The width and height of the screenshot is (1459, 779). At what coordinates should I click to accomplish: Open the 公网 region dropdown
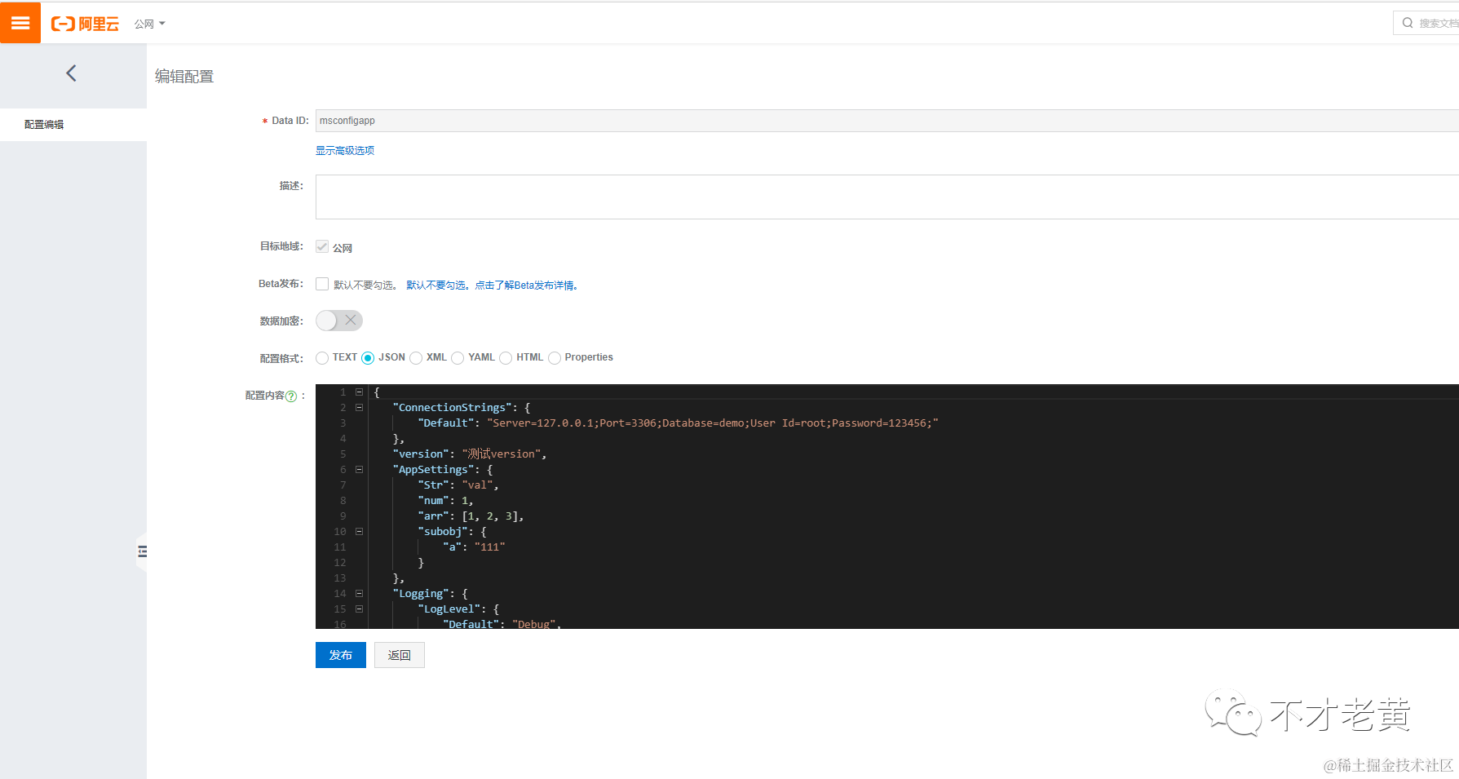tap(150, 24)
